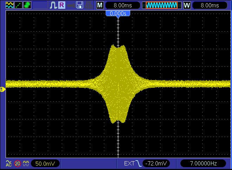Click the floppy disk save icon
This screenshot has height=170, width=232.
point(80,5)
